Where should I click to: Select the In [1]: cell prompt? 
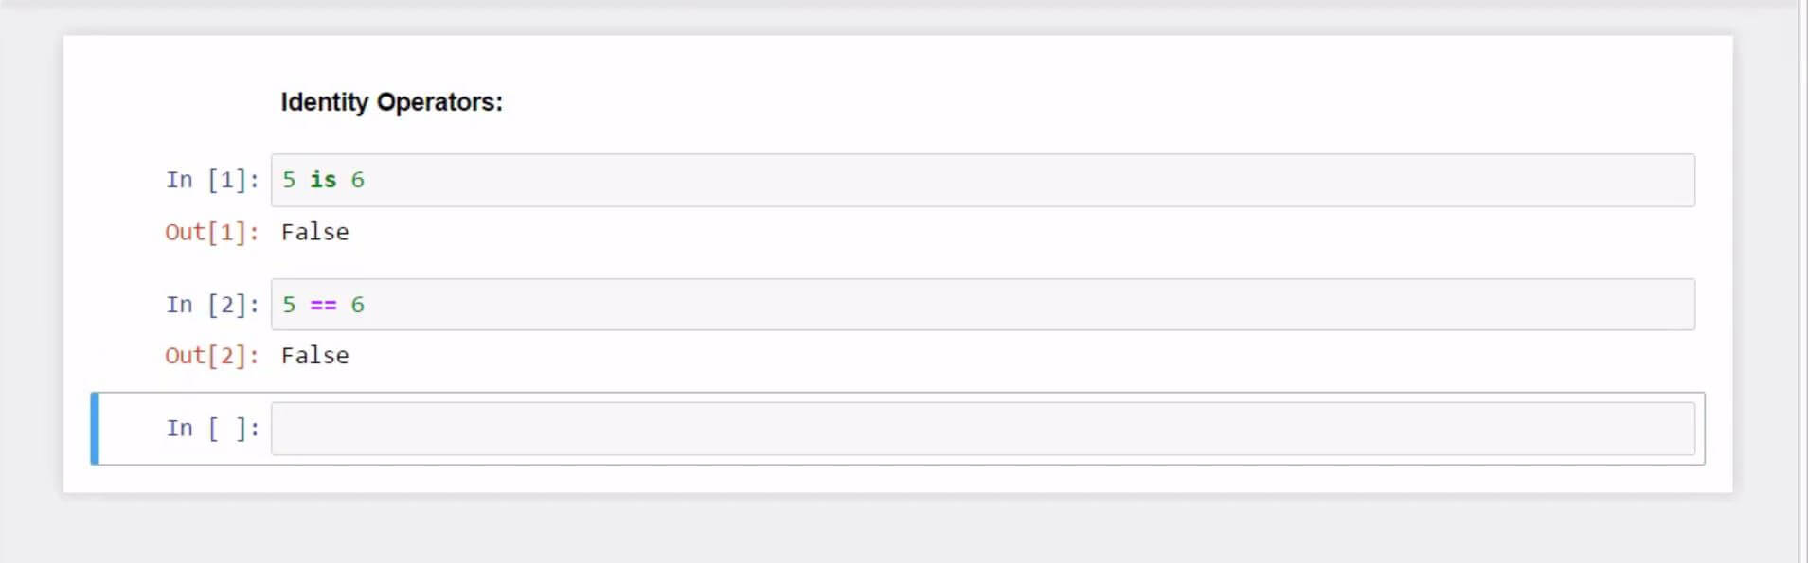pos(212,180)
